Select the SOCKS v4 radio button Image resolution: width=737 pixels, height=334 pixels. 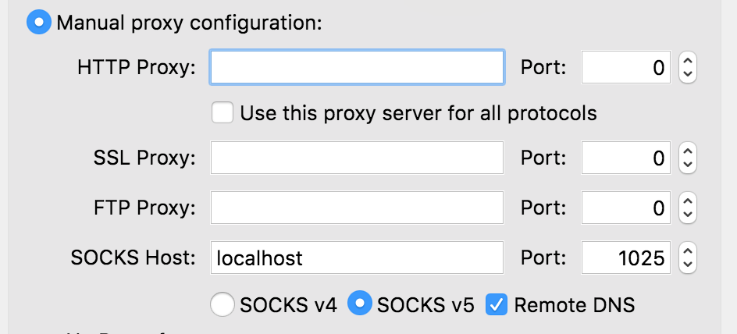pyautogui.click(x=223, y=305)
